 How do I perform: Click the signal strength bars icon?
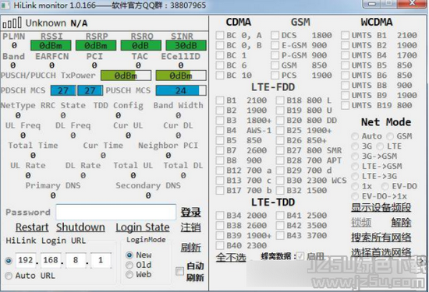tap(12, 23)
